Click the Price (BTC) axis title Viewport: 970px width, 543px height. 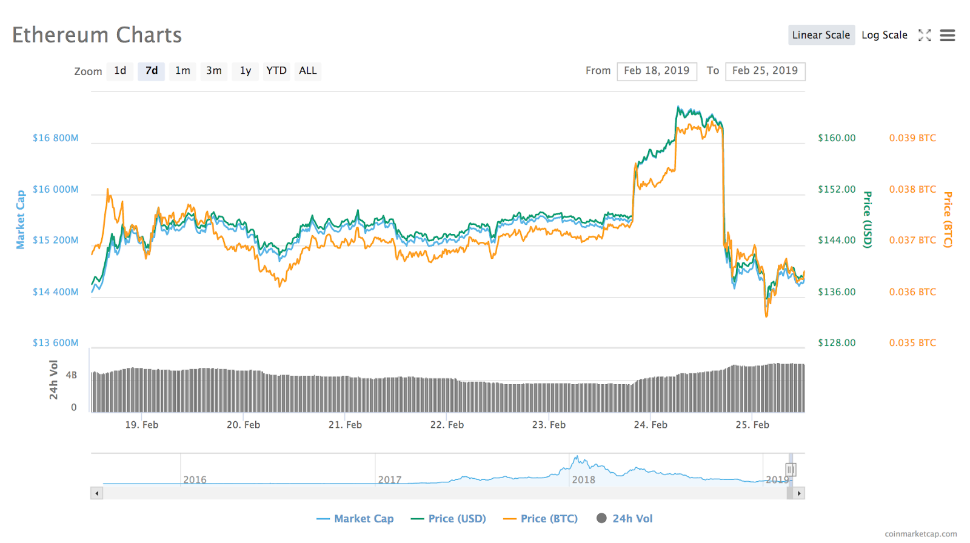(948, 219)
